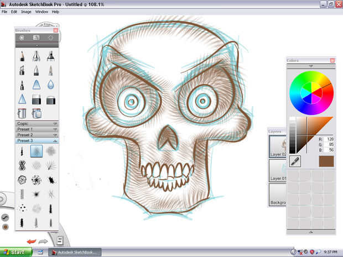Click the red Undo arrow
Viewport: 343px width, 257px height.
coord(32,242)
